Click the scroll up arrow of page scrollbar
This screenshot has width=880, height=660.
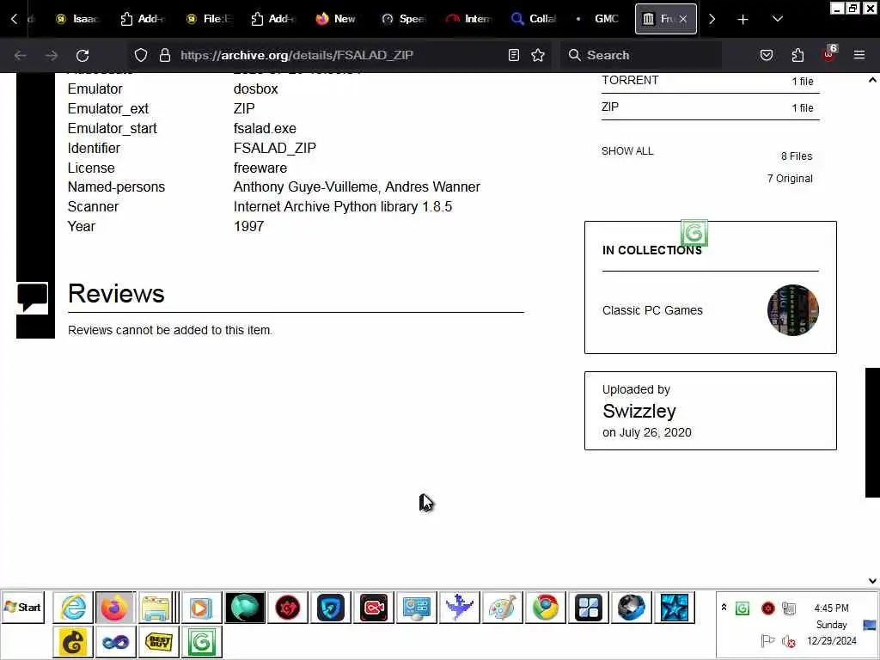(x=872, y=80)
